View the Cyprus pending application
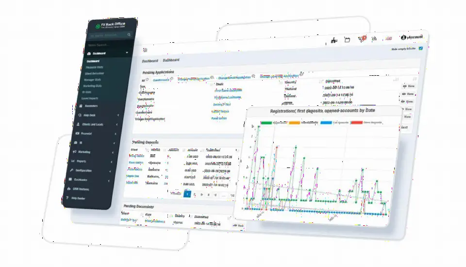 point(407,101)
